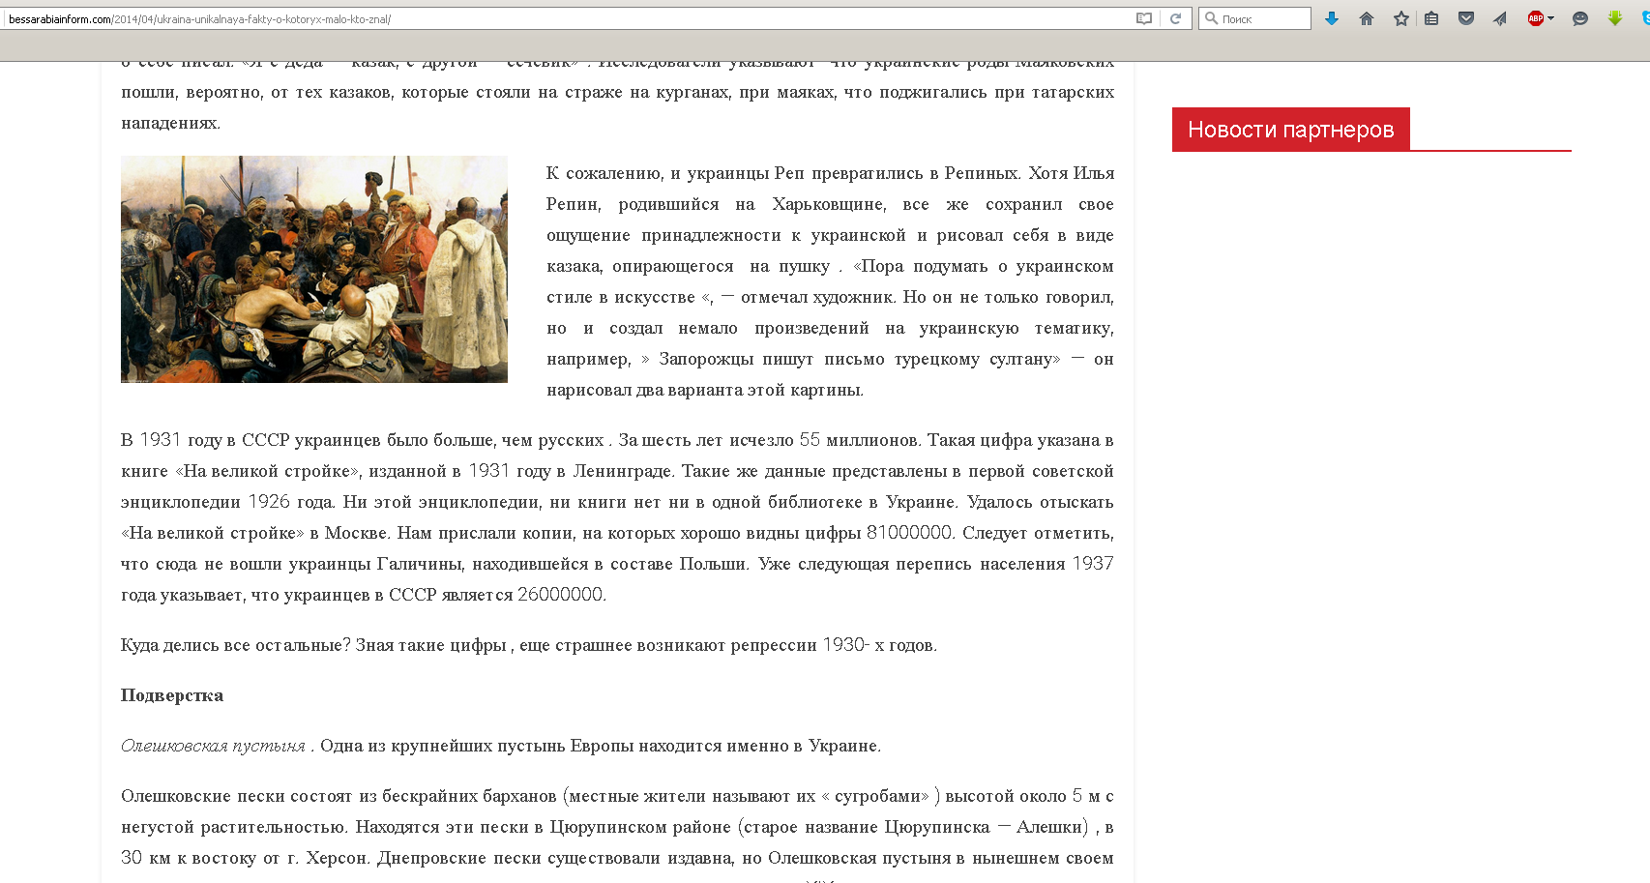Click text К сожалению, и украинцы Реп
This screenshot has width=1650, height=883.
point(675,173)
